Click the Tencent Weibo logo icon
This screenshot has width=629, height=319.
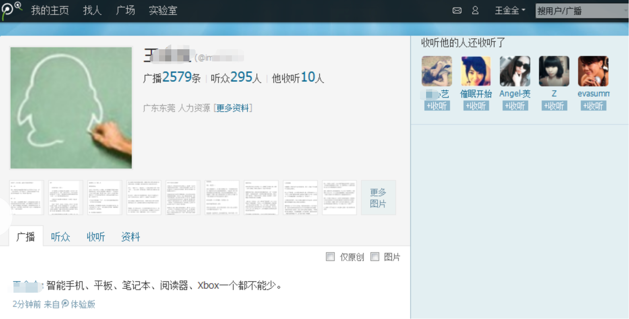[x=11, y=10]
